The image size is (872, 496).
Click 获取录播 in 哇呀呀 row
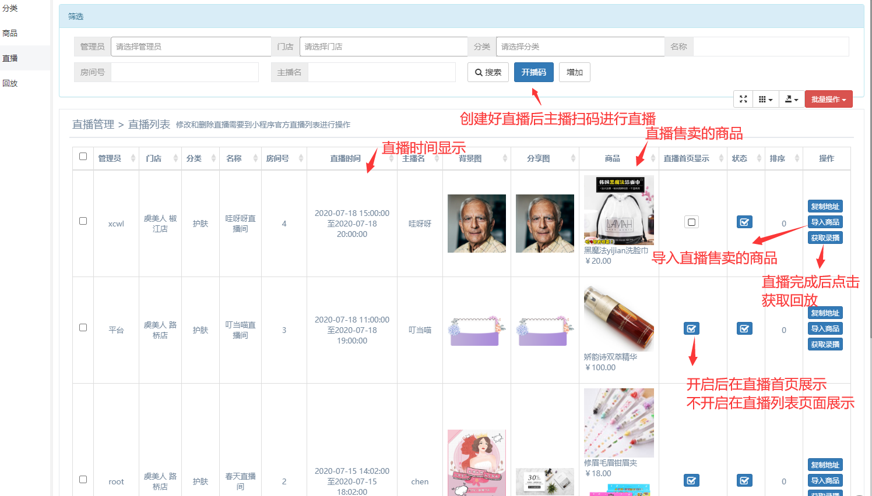[x=825, y=238]
